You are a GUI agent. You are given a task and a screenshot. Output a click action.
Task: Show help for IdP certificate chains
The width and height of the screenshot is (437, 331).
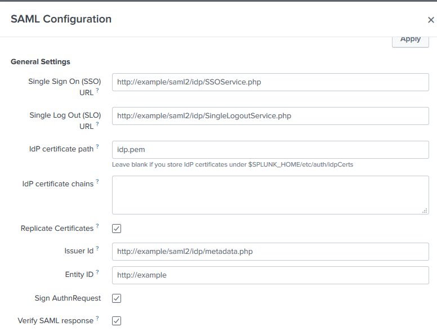coord(97,181)
